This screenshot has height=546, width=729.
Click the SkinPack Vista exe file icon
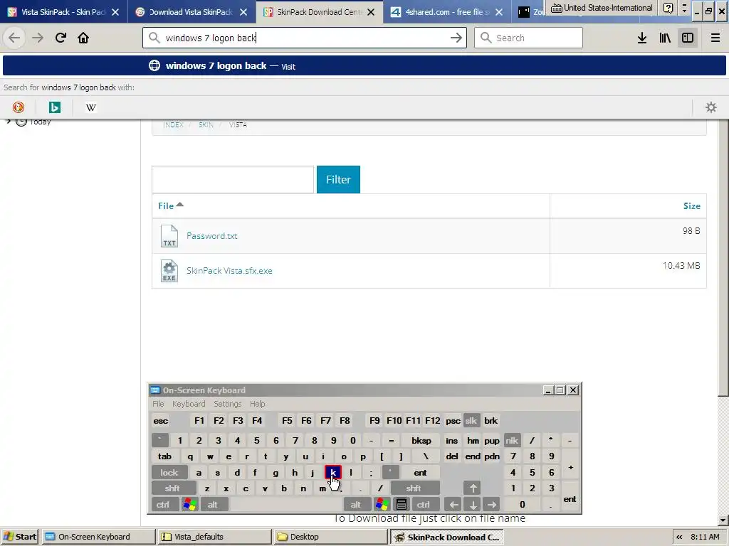pos(169,271)
